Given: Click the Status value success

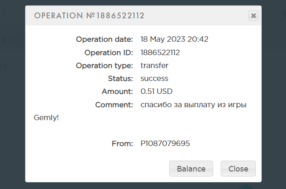Looking at the screenshot, I should tap(155, 78).
